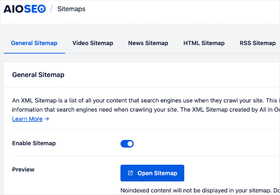Click the Sitemaps breadcrumb title
This screenshot has height=195, width=280.
pos(71,9)
